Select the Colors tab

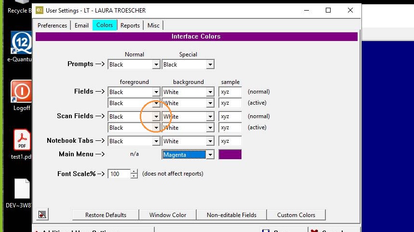click(x=105, y=25)
